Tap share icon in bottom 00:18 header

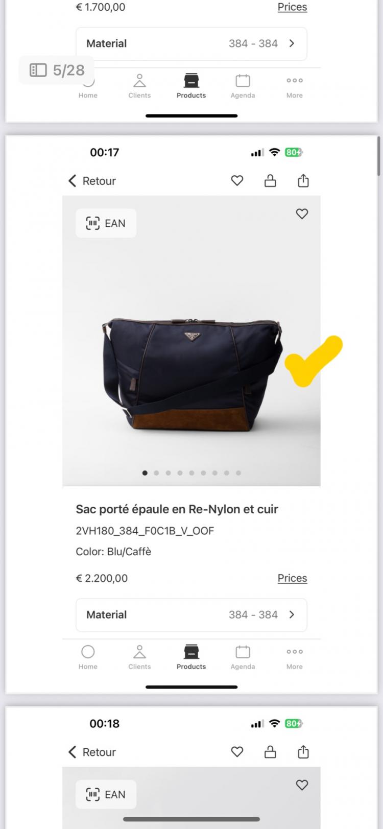point(303,752)
